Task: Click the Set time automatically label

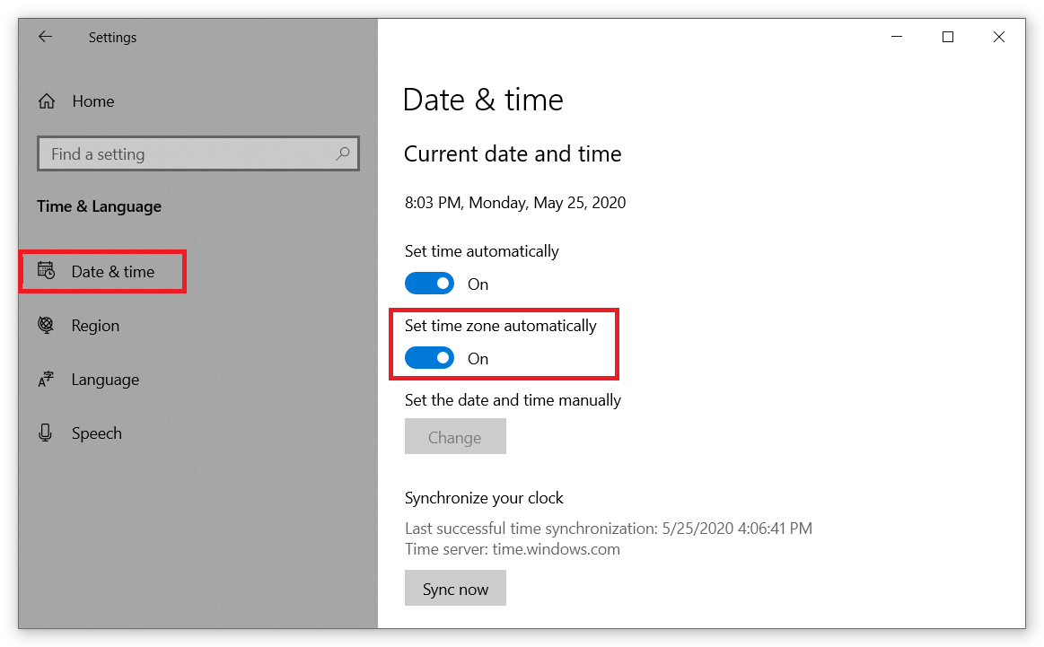Action: point(481,251)
